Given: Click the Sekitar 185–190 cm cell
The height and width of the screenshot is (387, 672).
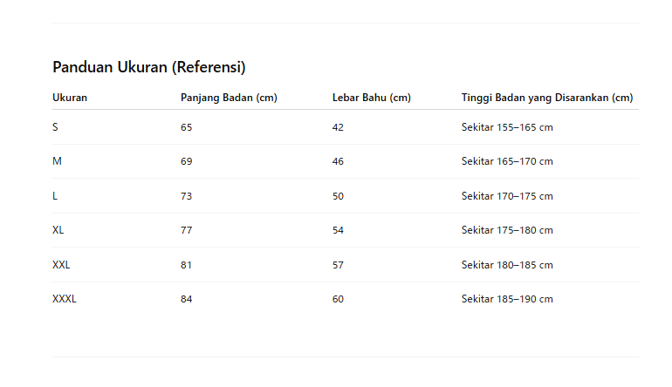Looking at the screenshot, I should coord(507,299).
